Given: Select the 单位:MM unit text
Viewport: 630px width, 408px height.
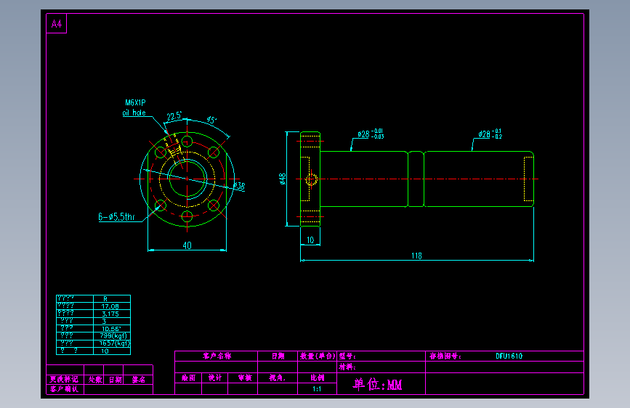Looking at the screenshot, I should [378, 385].
